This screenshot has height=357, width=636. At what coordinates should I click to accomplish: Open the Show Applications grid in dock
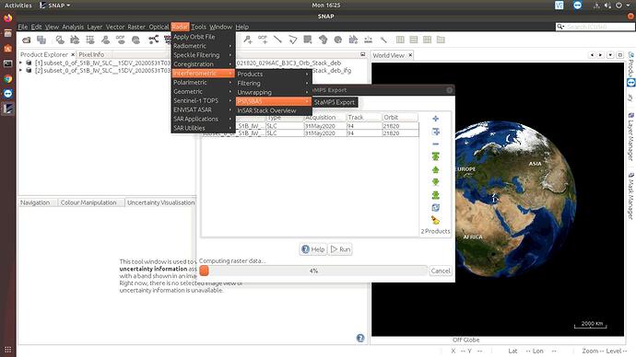point(8,350)
